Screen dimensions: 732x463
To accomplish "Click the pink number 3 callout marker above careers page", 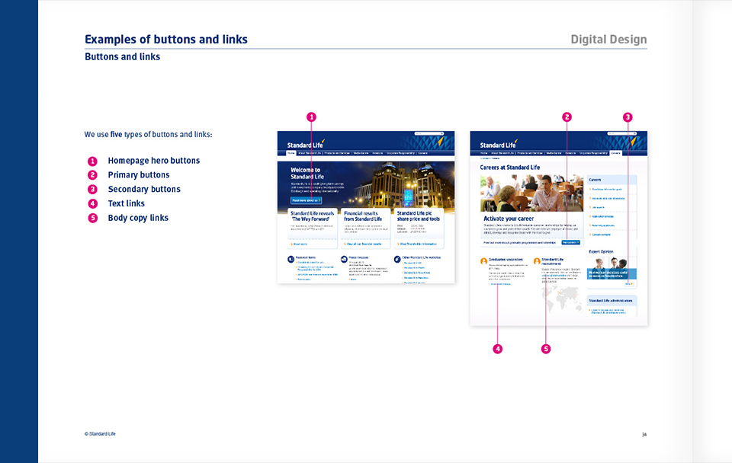I will [628, 117].
